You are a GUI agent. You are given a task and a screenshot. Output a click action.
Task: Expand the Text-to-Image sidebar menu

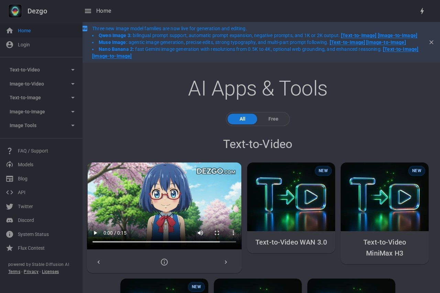pyautogui.click(x=41, y=98)
